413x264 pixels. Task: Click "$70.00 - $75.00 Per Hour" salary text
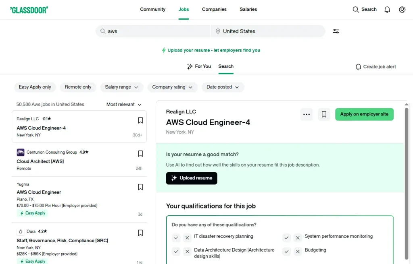pos(39,206)
